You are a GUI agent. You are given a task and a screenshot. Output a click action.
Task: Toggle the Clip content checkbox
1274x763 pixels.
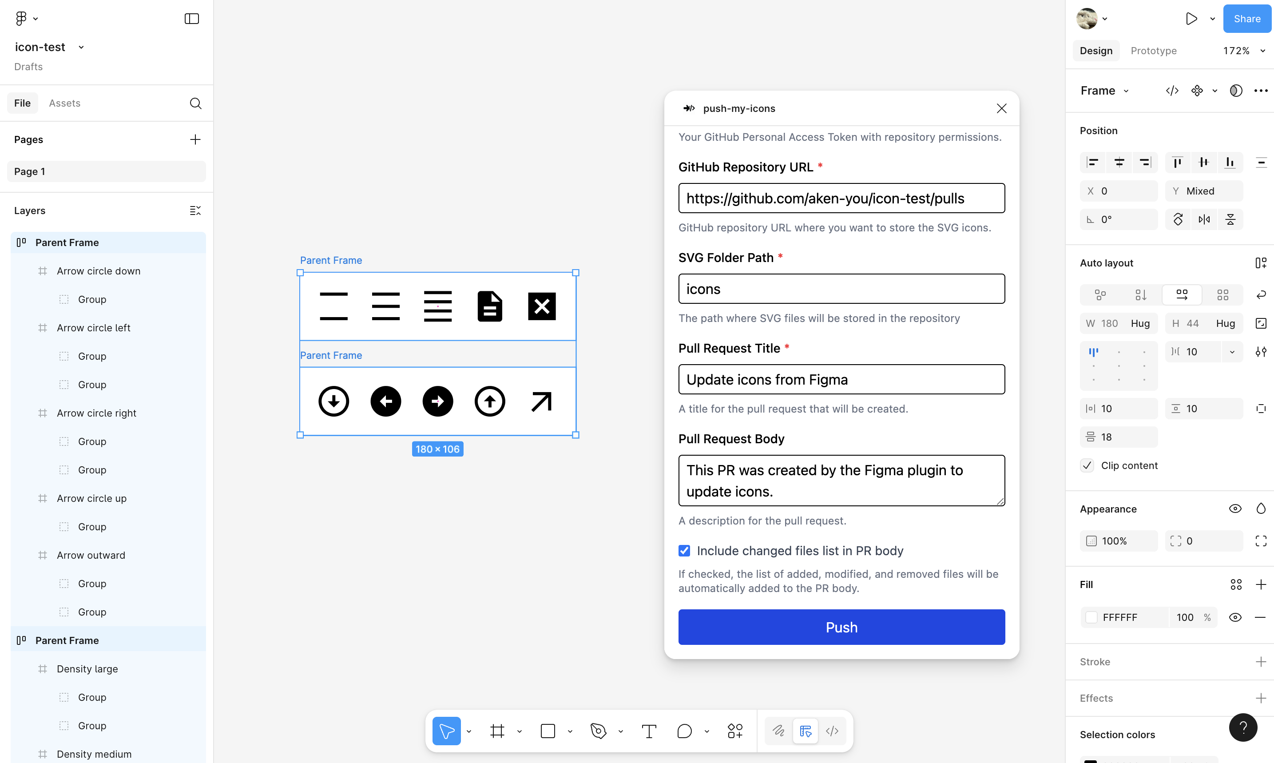click(1087, 465)
